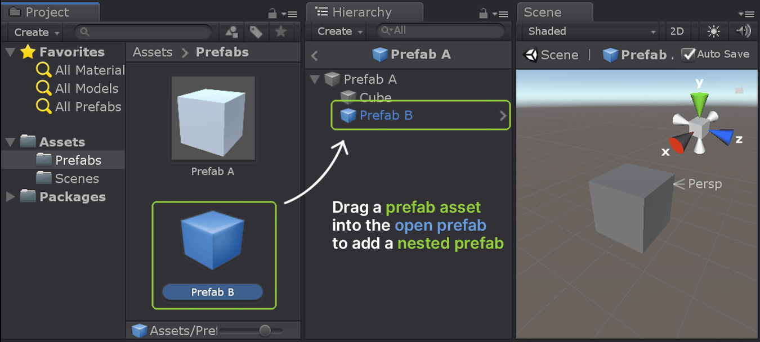The height and width of the screenshot is (342, 760).
Task: Click the back arrow above Prefab A header
Action: (x=314, y=55)
